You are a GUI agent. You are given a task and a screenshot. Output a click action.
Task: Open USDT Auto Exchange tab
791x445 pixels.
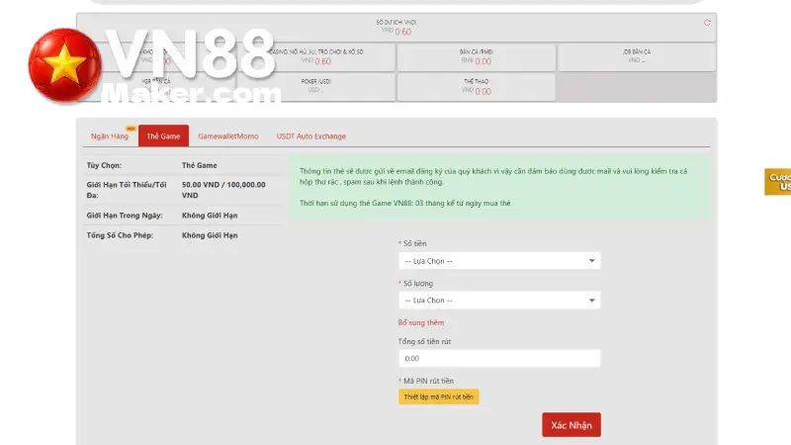(310, 136)
